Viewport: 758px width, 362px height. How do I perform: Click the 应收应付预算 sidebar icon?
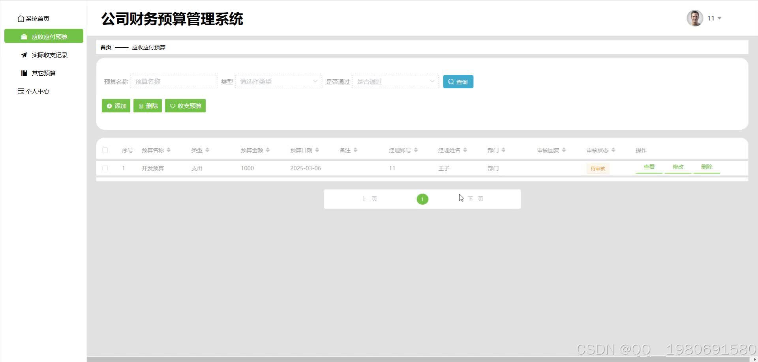(x=24, y=36)
